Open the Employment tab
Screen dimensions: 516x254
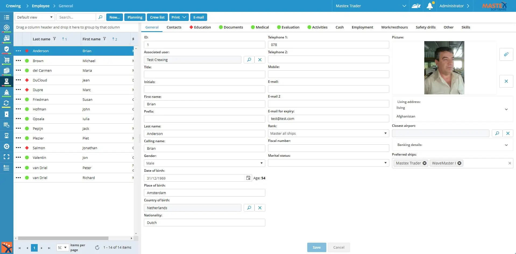tap(362, 27)
